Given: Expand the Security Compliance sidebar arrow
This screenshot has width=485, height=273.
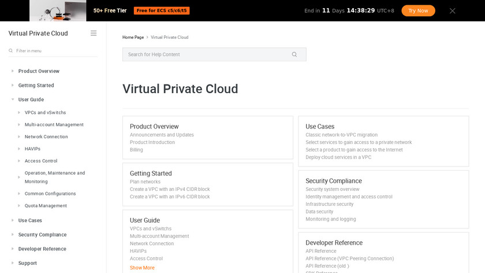Looking at the screenshot, I should pos(13,235).
